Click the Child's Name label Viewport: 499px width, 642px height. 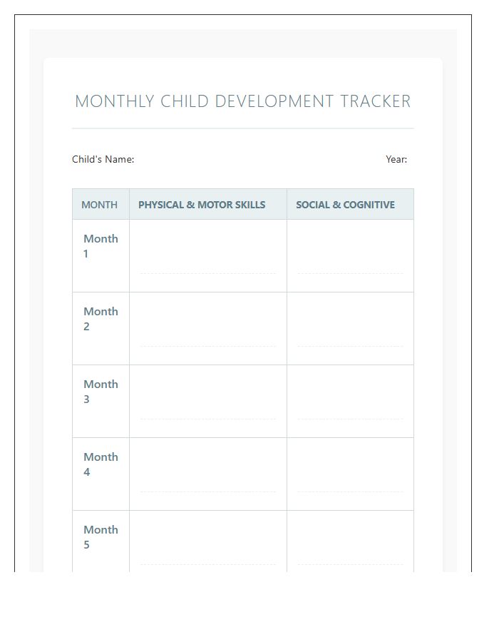tap(103, 159)
